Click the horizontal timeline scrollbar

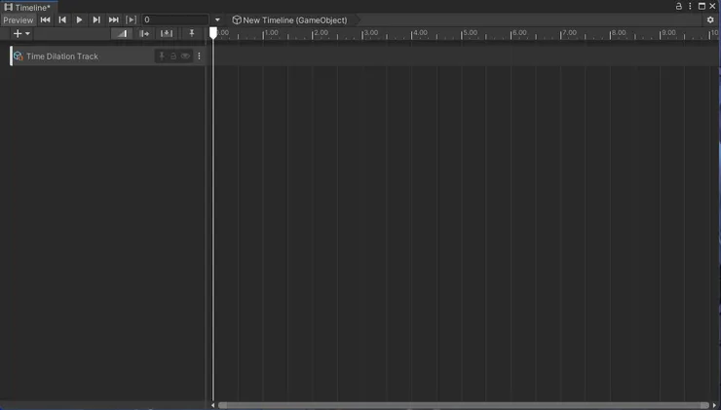tap(464, 405)
